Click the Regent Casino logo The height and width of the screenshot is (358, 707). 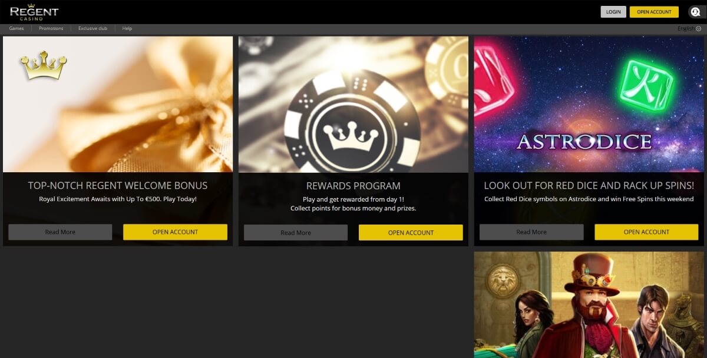pyautogui.click(x=34, y=12)
